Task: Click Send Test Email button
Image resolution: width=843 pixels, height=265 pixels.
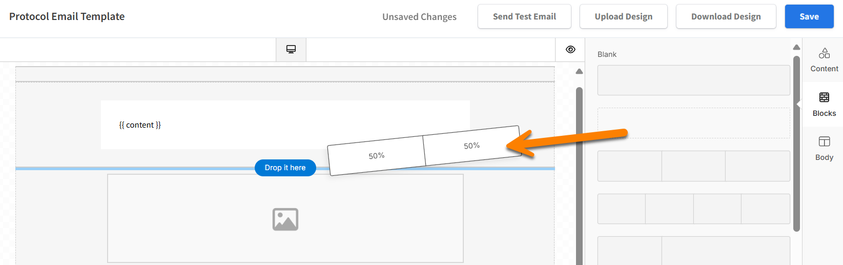Action: click(524, 16)
